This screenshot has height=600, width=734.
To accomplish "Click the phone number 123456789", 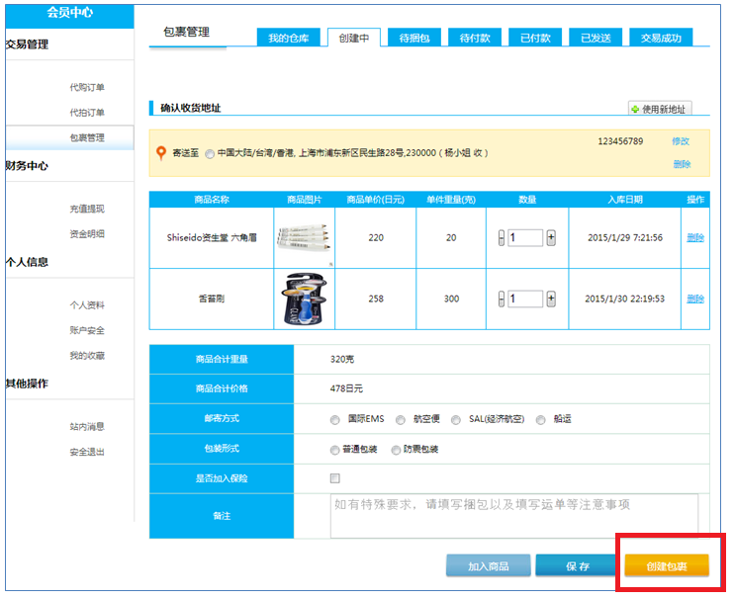I will tap(620, 141).
